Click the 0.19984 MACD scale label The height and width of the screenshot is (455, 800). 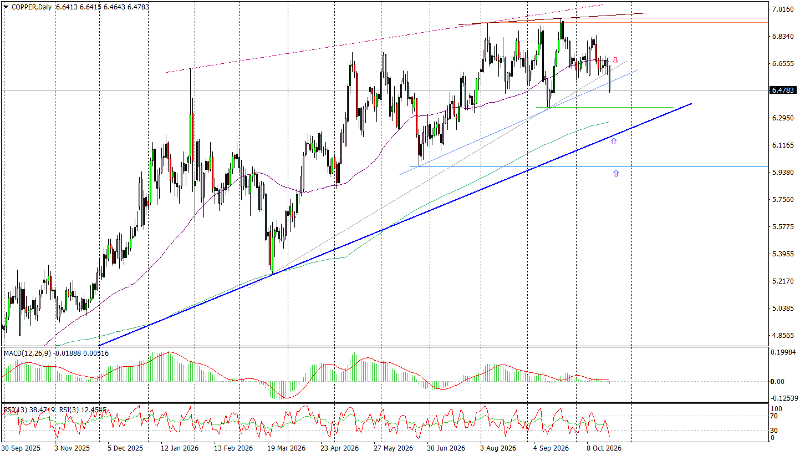tap(784, 352)
